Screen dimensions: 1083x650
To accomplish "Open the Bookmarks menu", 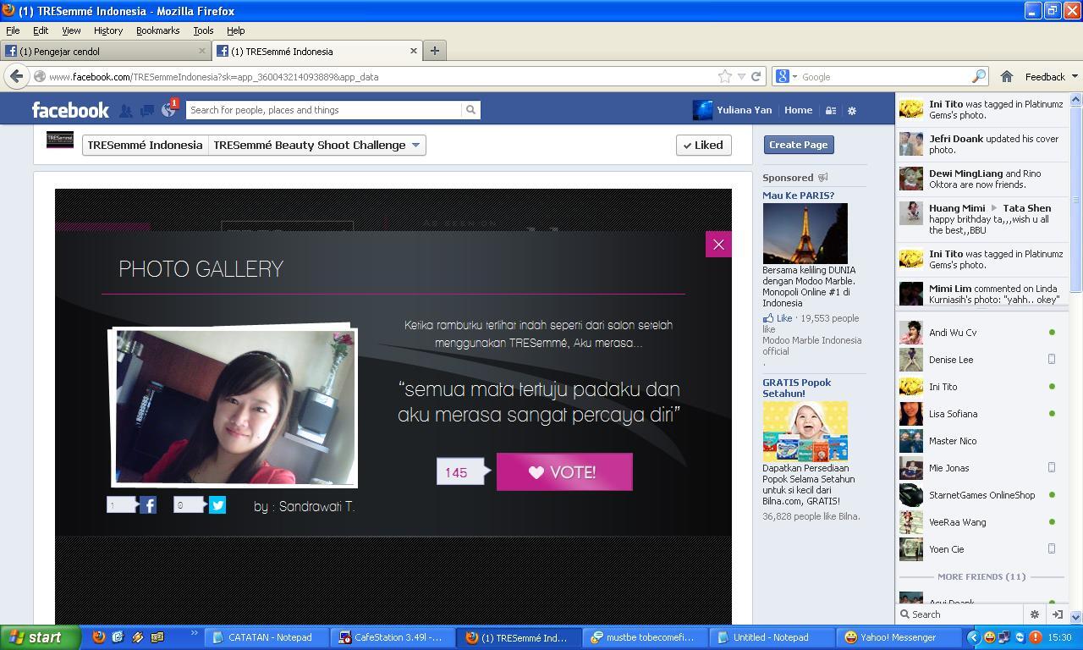I will [157, 30].
